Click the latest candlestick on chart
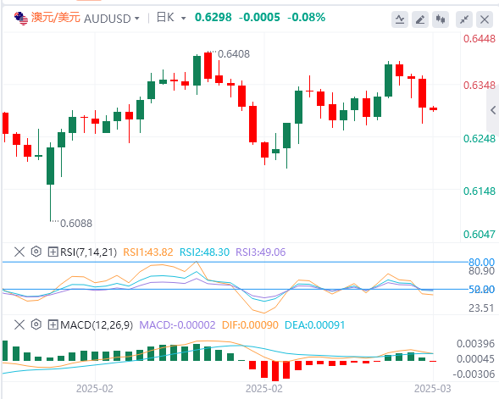This screenshot has width=499, height=399. click(434, 108)
